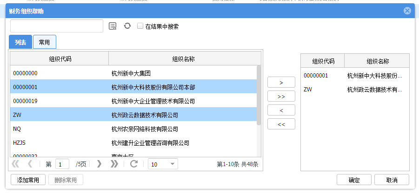This screenshot has width=419, height=193.
Task: Click the refresh icon next to search
Action: (x=127, y=26)
